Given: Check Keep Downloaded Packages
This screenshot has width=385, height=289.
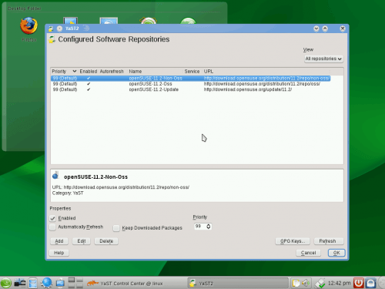Looking at the screenshot, I should coord(116,228).
